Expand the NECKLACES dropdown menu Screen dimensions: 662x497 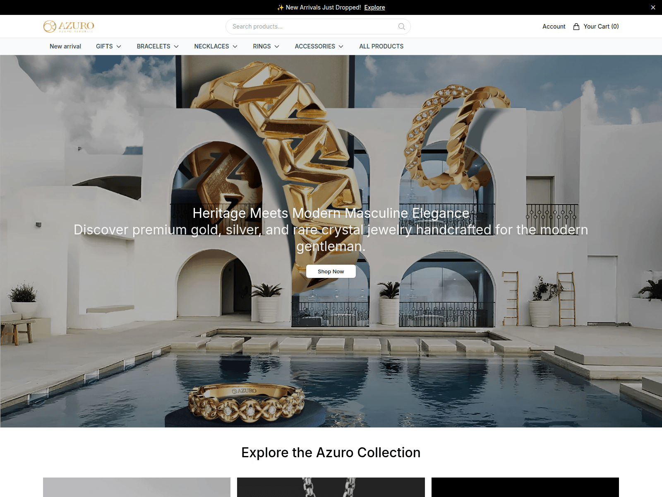tap(216, 46)
